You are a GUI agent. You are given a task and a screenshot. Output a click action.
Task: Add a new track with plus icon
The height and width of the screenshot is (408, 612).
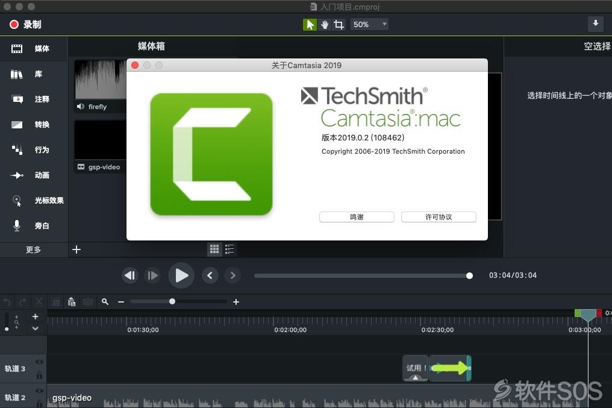click(x=35, y=316)
